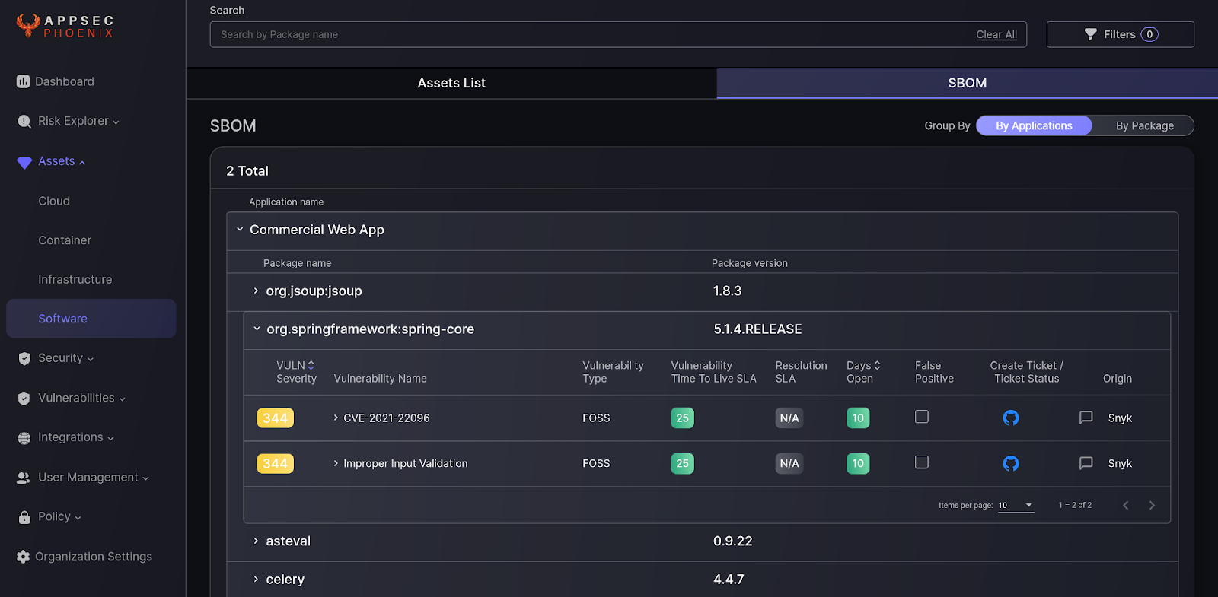Screen dimensions: 1218x597
Task: Click GitHub ticket icon for Improper Input Validation
Action: (1010, 463)
